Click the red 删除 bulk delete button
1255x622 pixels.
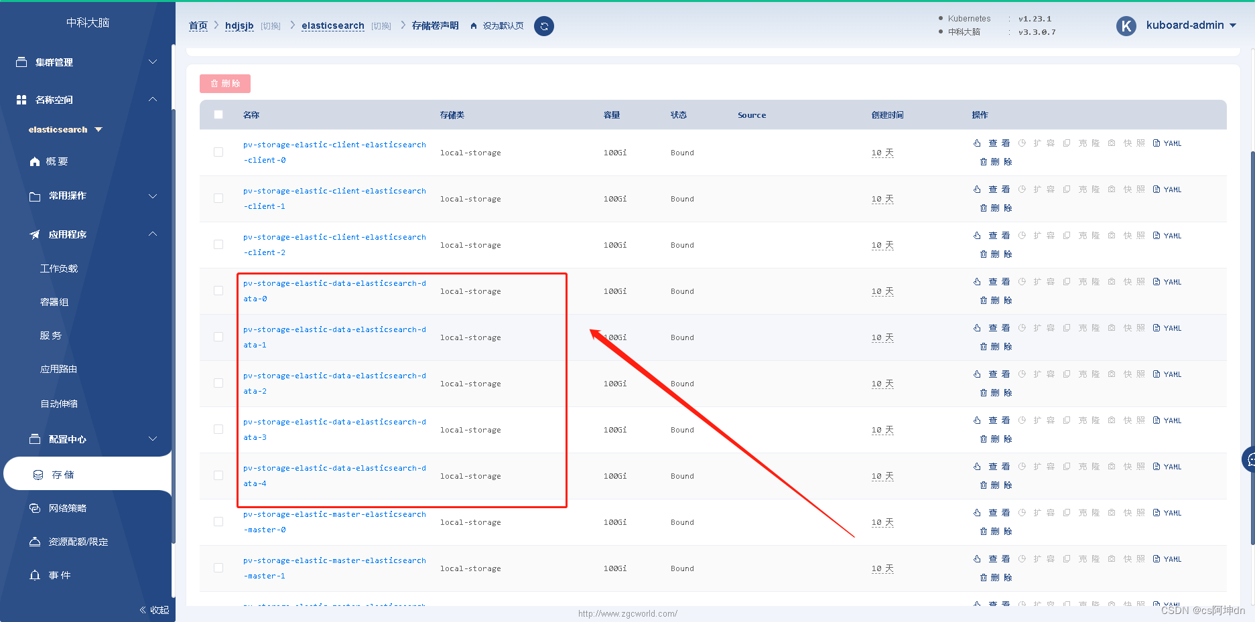(x=225, y=84)
